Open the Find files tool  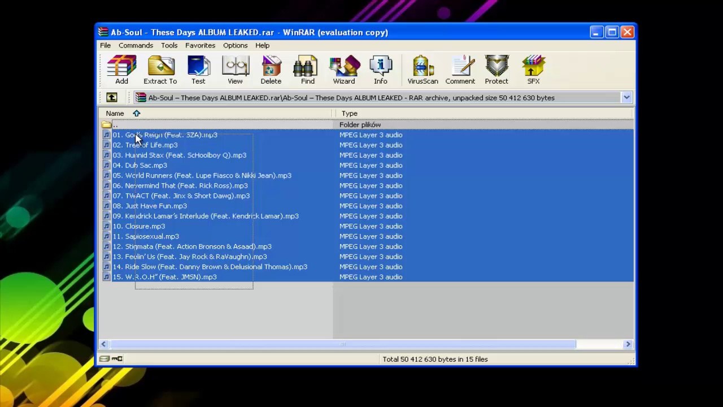pos(307,70)
